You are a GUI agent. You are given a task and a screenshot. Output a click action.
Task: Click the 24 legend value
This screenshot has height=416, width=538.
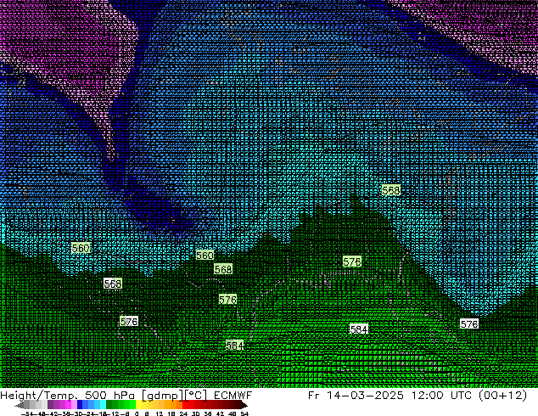click(183, 414)
